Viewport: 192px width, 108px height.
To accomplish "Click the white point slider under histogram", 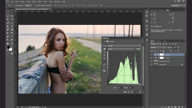I will pyautogui.click(x=140, y=85).
